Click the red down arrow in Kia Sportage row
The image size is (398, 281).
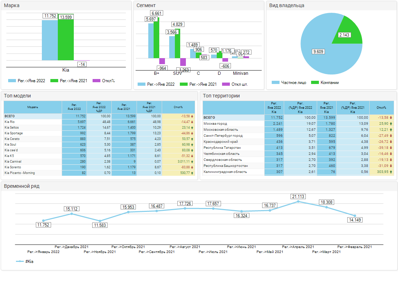pyautogui.click(x=192, y=133)
